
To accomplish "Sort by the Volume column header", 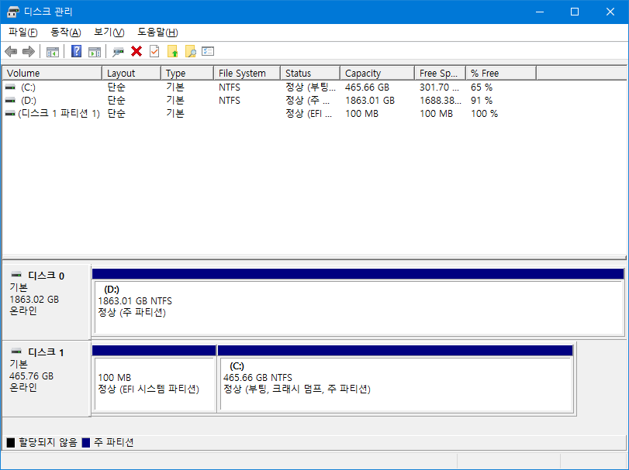I will tap(52, 74).
